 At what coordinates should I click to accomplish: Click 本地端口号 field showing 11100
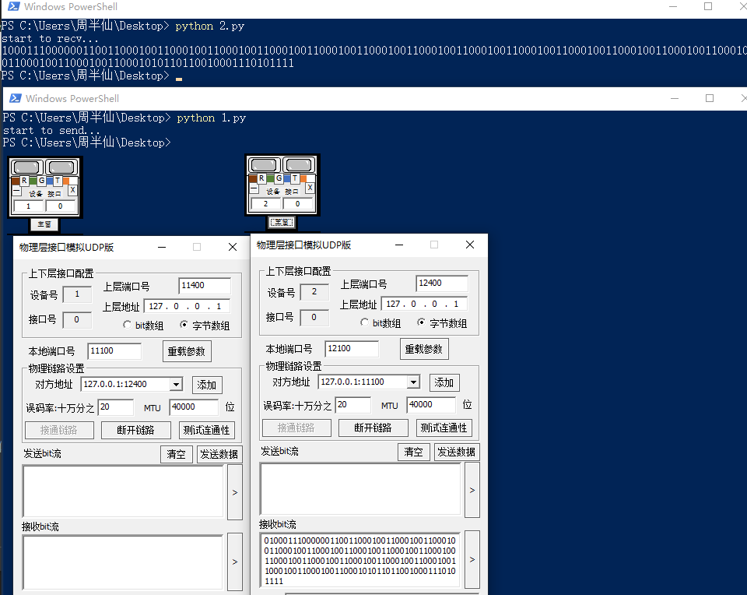(115, 351)
